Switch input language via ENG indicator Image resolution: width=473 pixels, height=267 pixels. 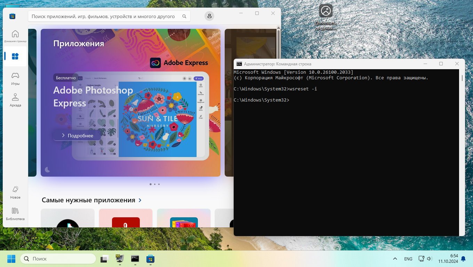tap(408, 259)
